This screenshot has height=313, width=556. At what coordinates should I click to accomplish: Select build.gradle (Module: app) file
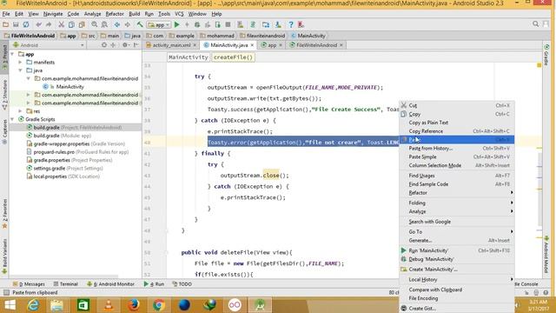coord(62,136)
